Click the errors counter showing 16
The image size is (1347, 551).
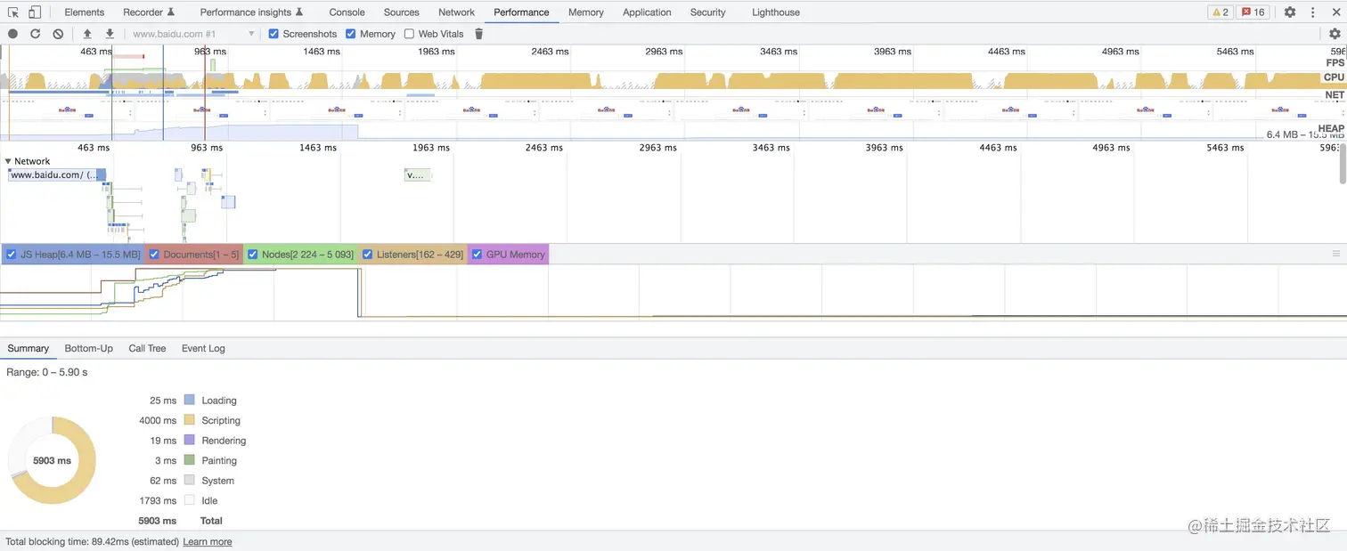(1254, 12)
